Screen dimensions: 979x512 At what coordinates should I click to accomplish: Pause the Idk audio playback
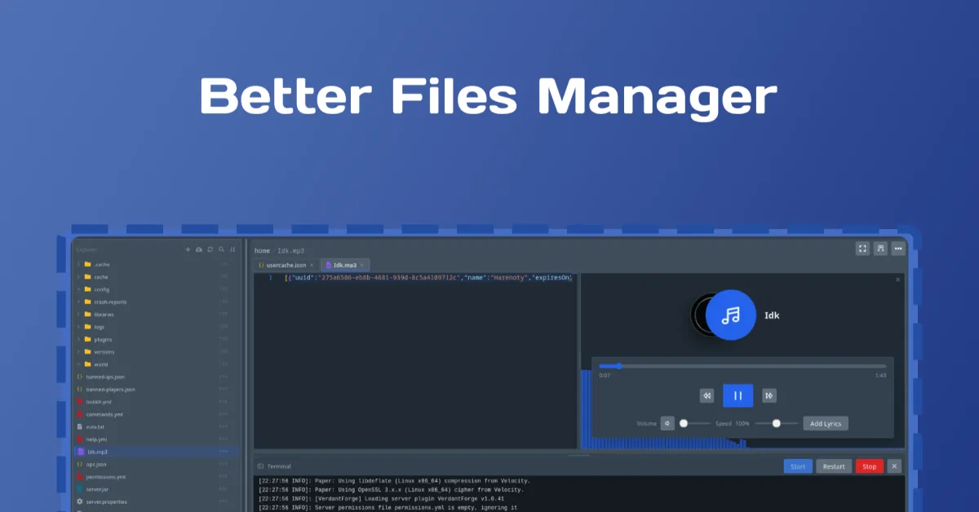coord(738,395)
